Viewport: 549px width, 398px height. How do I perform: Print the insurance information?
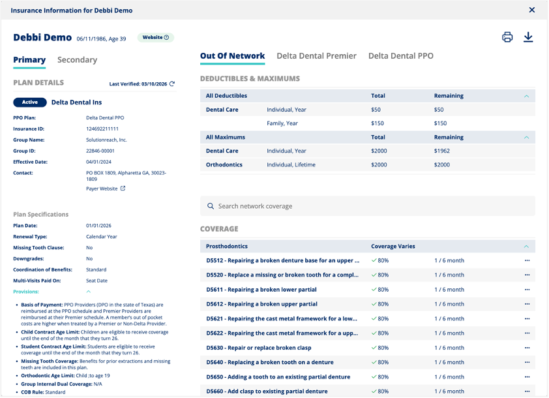(x=507, y=37)
